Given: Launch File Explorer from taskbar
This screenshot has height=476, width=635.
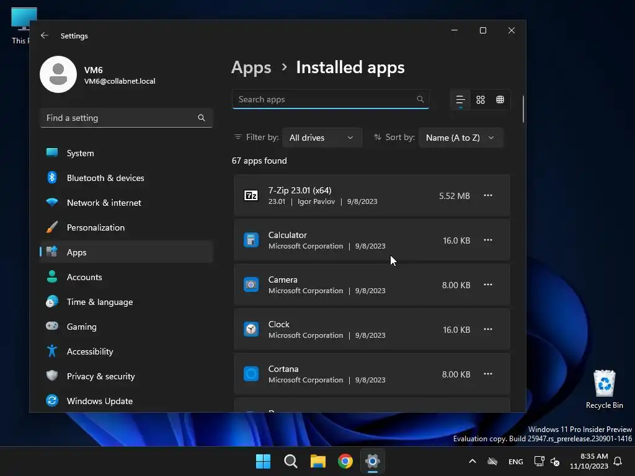Looking at the screenshot, I should [318, 461].
